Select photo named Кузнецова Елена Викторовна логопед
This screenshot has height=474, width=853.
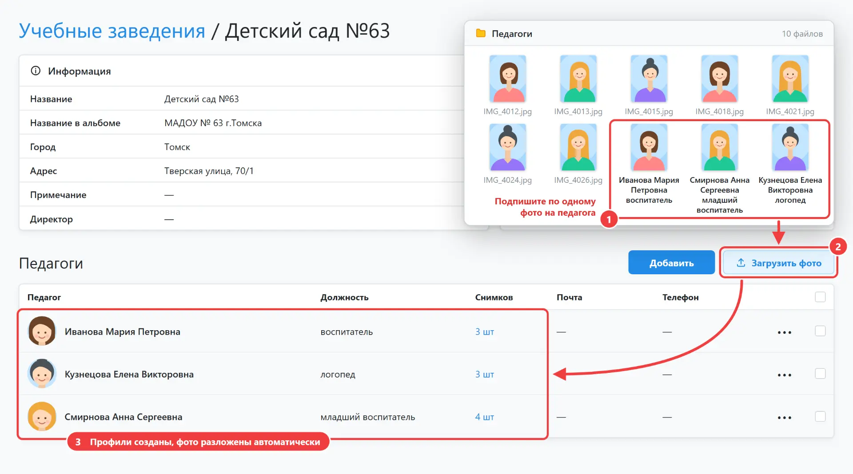(790, 147)
